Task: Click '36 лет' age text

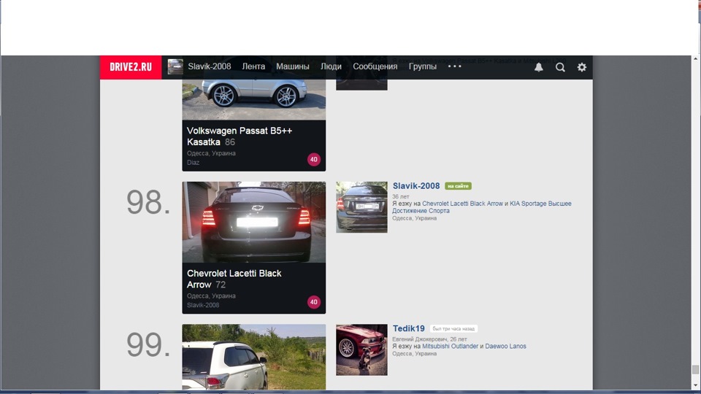Action: [x=401, y=196]
